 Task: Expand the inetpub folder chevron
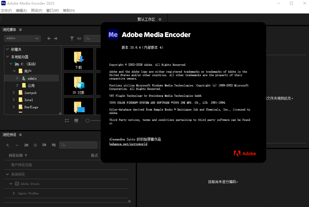tap(14, 92)
